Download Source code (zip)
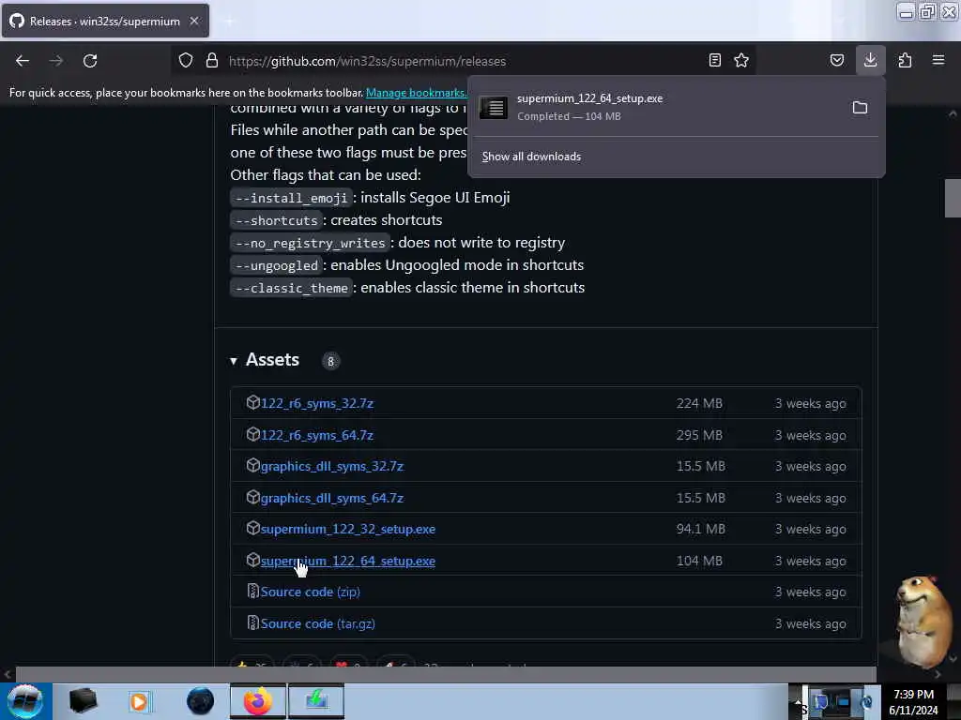The height and width of the screenshot is (720, 961). (x=310, y=592)
